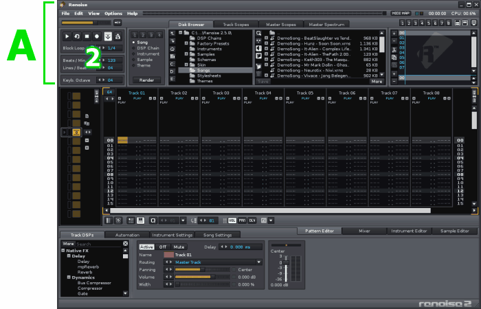
Task: Collapse the Renoise 2.5.0 root folder
Action: coord(180,32)
